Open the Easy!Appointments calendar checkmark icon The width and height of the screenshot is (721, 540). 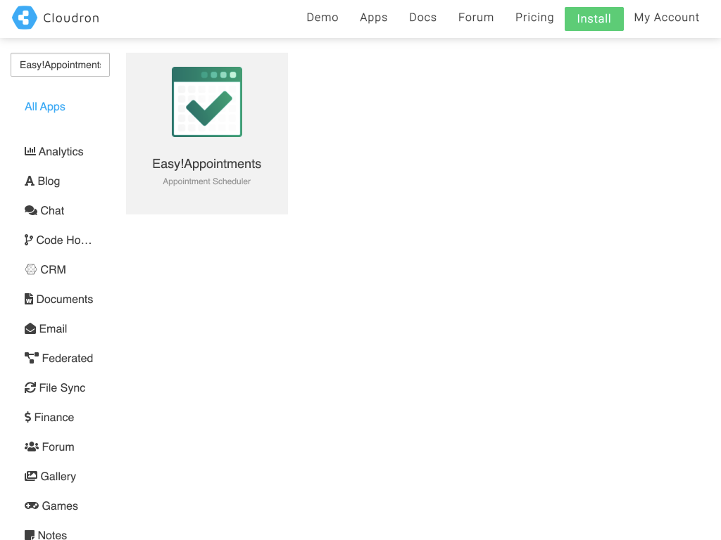point(207,102)
